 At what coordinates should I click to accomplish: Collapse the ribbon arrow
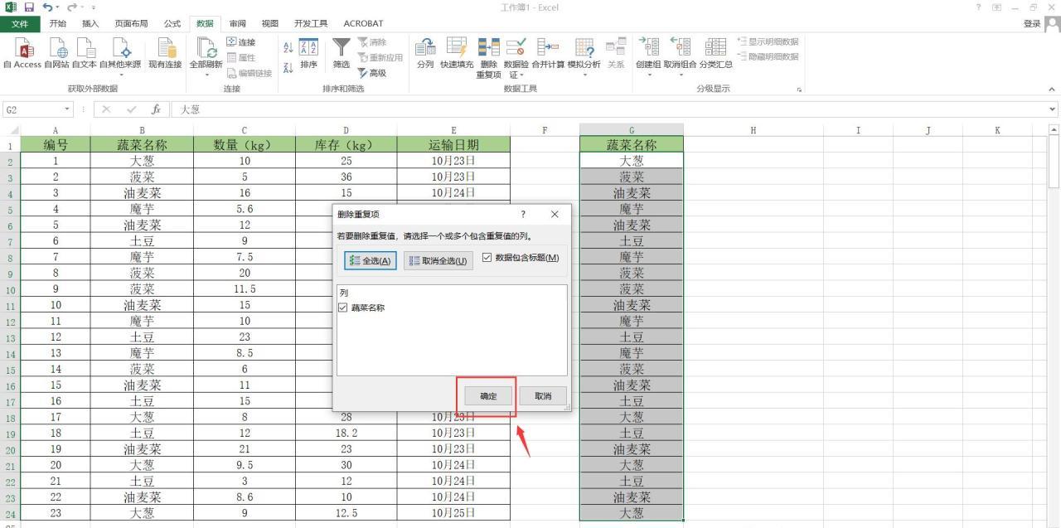pyautogui.click(x=1052, y=89)
